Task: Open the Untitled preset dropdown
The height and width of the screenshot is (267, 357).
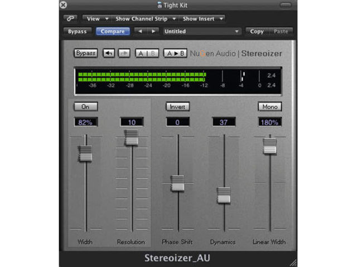Action: point(201,31)
